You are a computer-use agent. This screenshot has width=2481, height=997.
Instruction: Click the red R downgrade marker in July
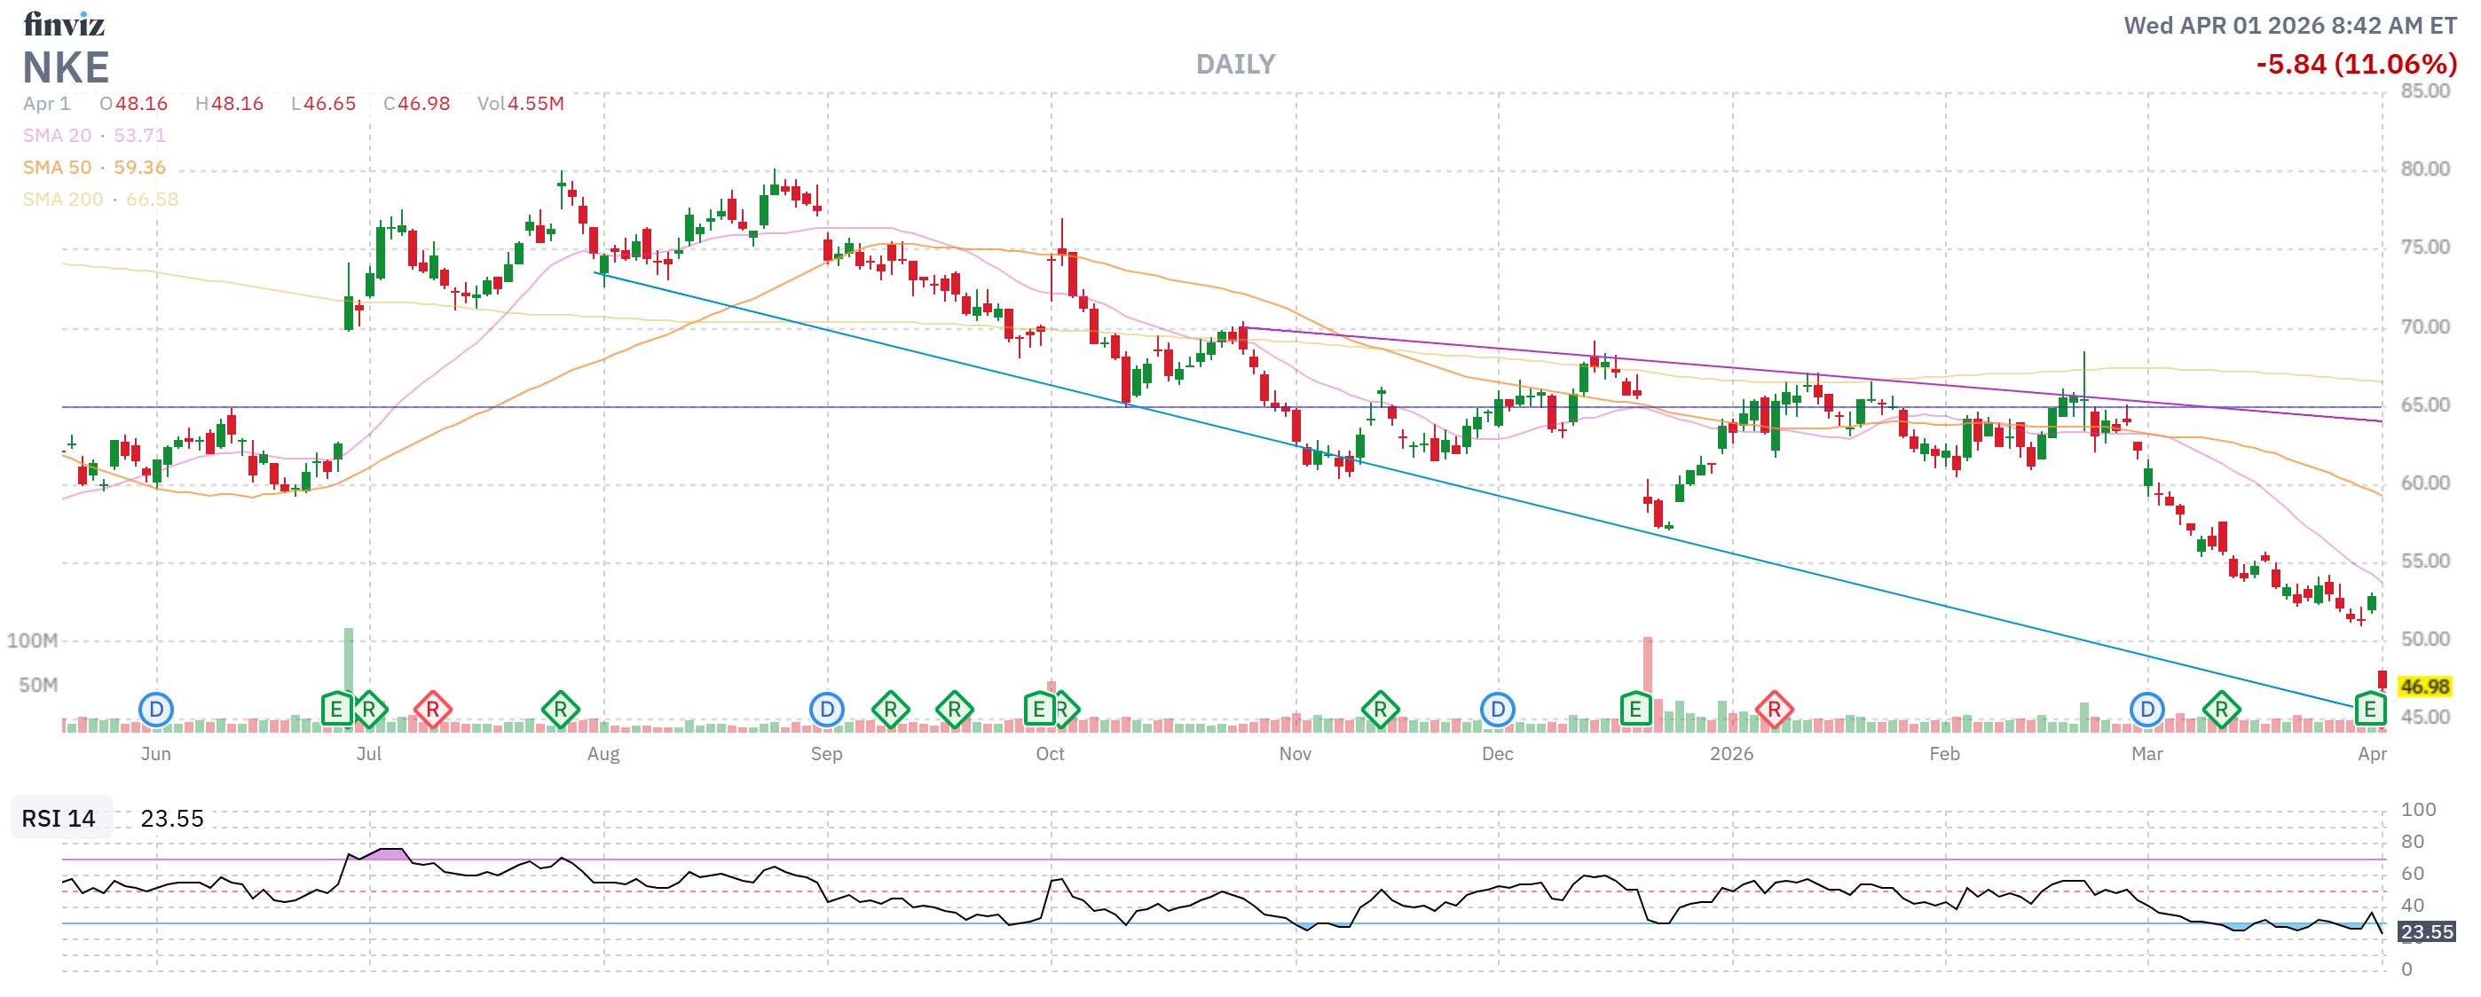[432, 710]
